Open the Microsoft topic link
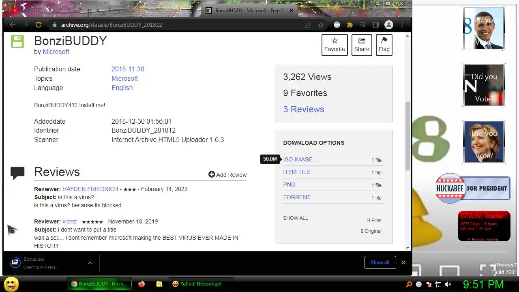 click(x=124, y=78)
